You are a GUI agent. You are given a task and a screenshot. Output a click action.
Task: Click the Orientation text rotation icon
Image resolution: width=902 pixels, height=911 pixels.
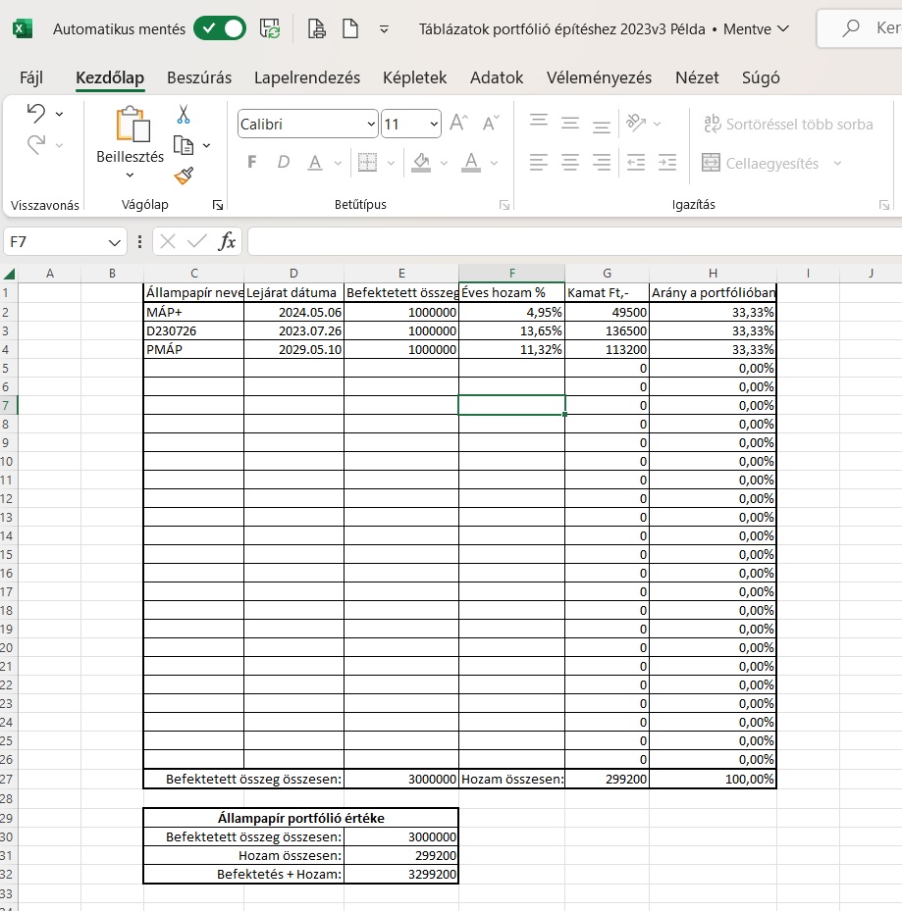[636, 123]
